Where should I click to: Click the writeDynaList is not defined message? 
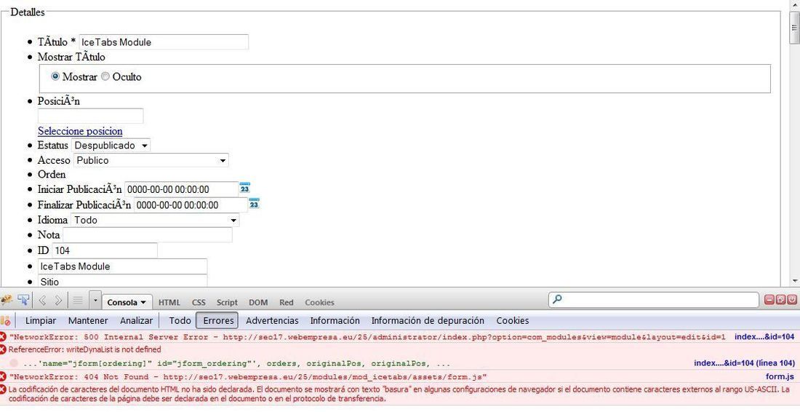(84, 349)
